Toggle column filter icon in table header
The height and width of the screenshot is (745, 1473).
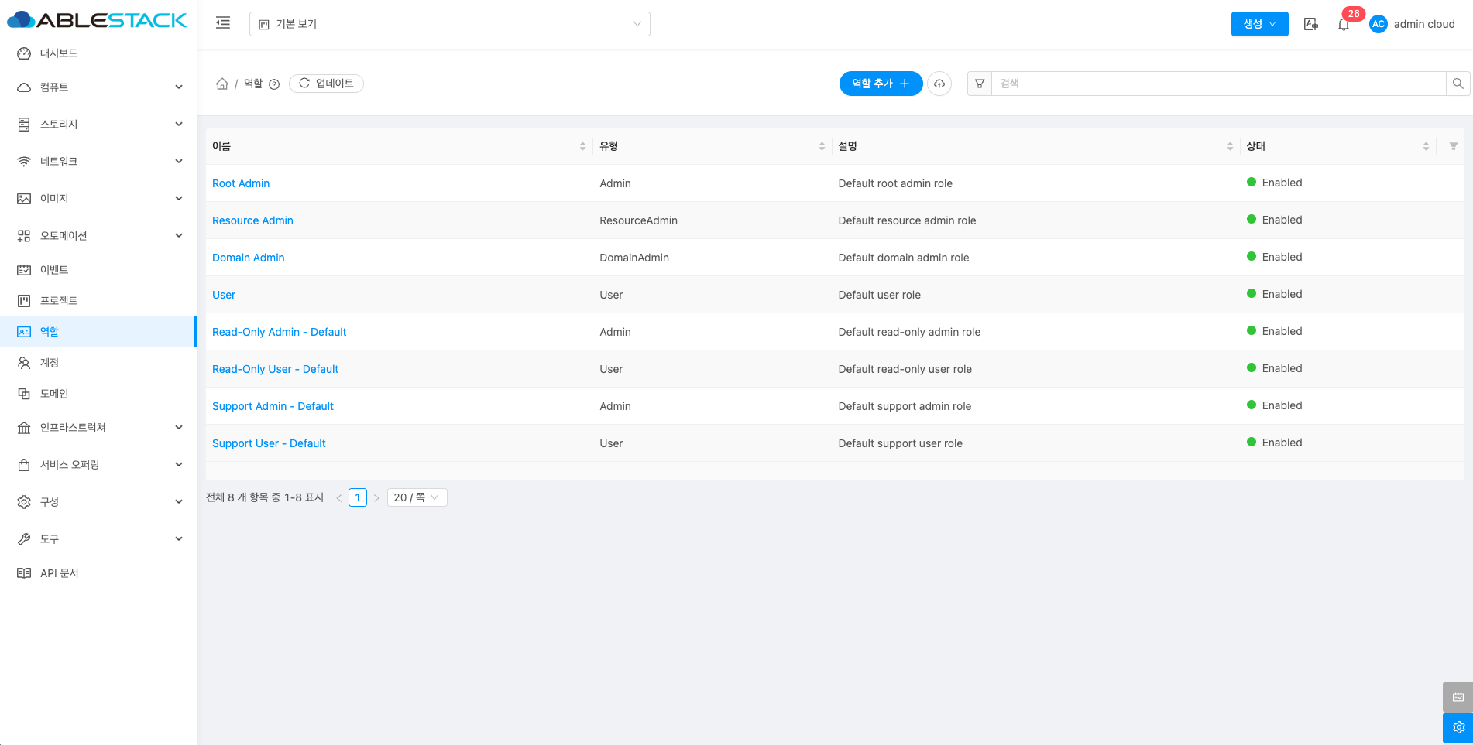(1453, 146)
